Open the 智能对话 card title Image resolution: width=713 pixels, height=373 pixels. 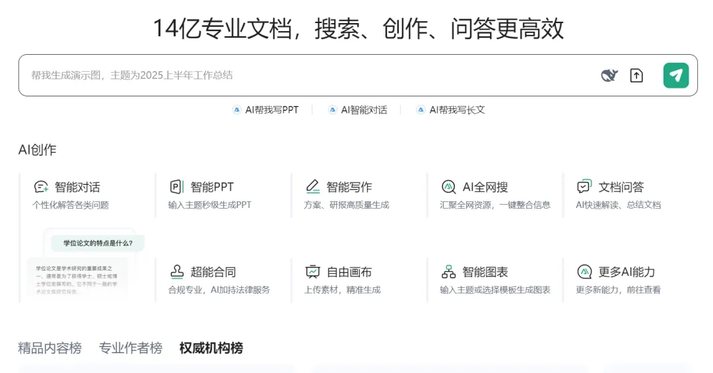[x=77, y=187]
